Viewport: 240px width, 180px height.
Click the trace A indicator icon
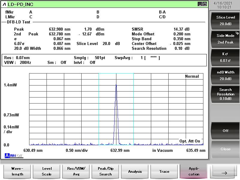coord(7,155)
